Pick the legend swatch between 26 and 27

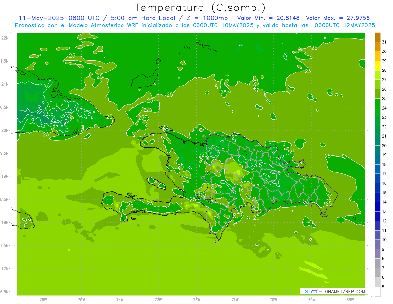378,84
